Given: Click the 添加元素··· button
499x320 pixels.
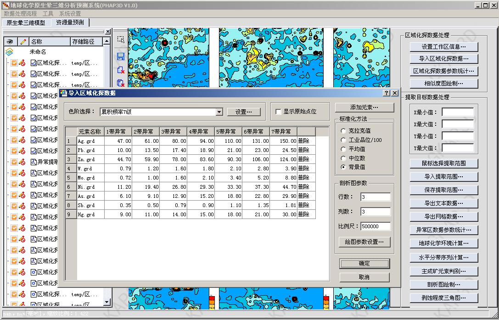Looking at the screenshot, I should coord(364,107).
